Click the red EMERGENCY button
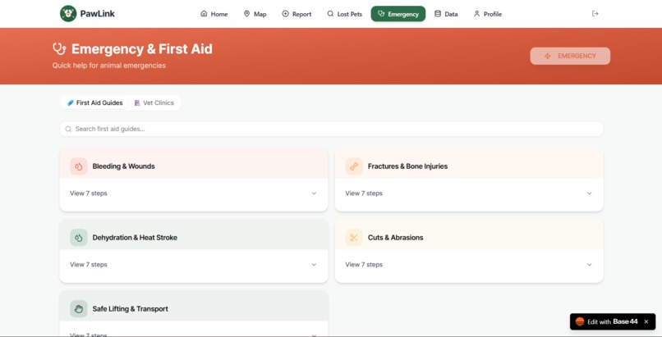This screenshot has height=337, width=662. 570,56
